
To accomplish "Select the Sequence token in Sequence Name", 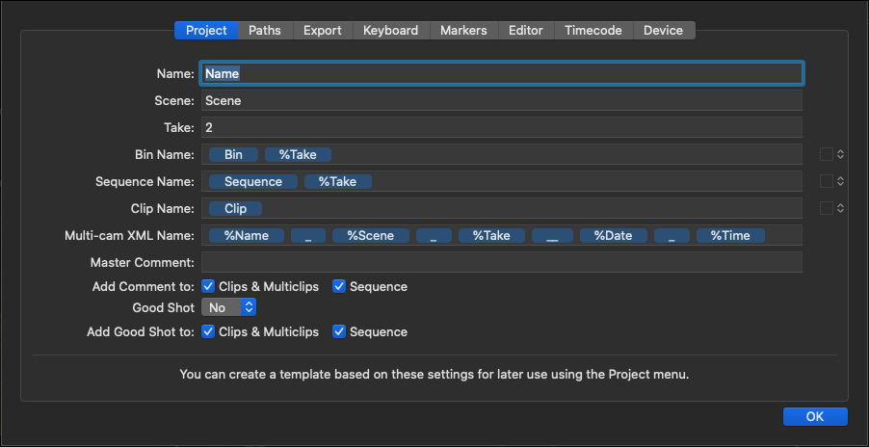I will click(253, 182).
